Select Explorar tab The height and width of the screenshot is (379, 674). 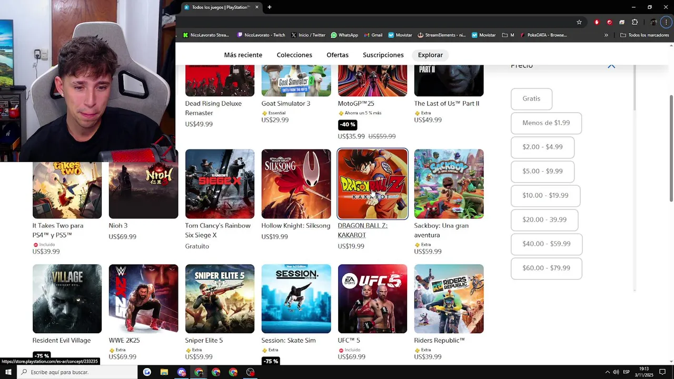(430, 55)
